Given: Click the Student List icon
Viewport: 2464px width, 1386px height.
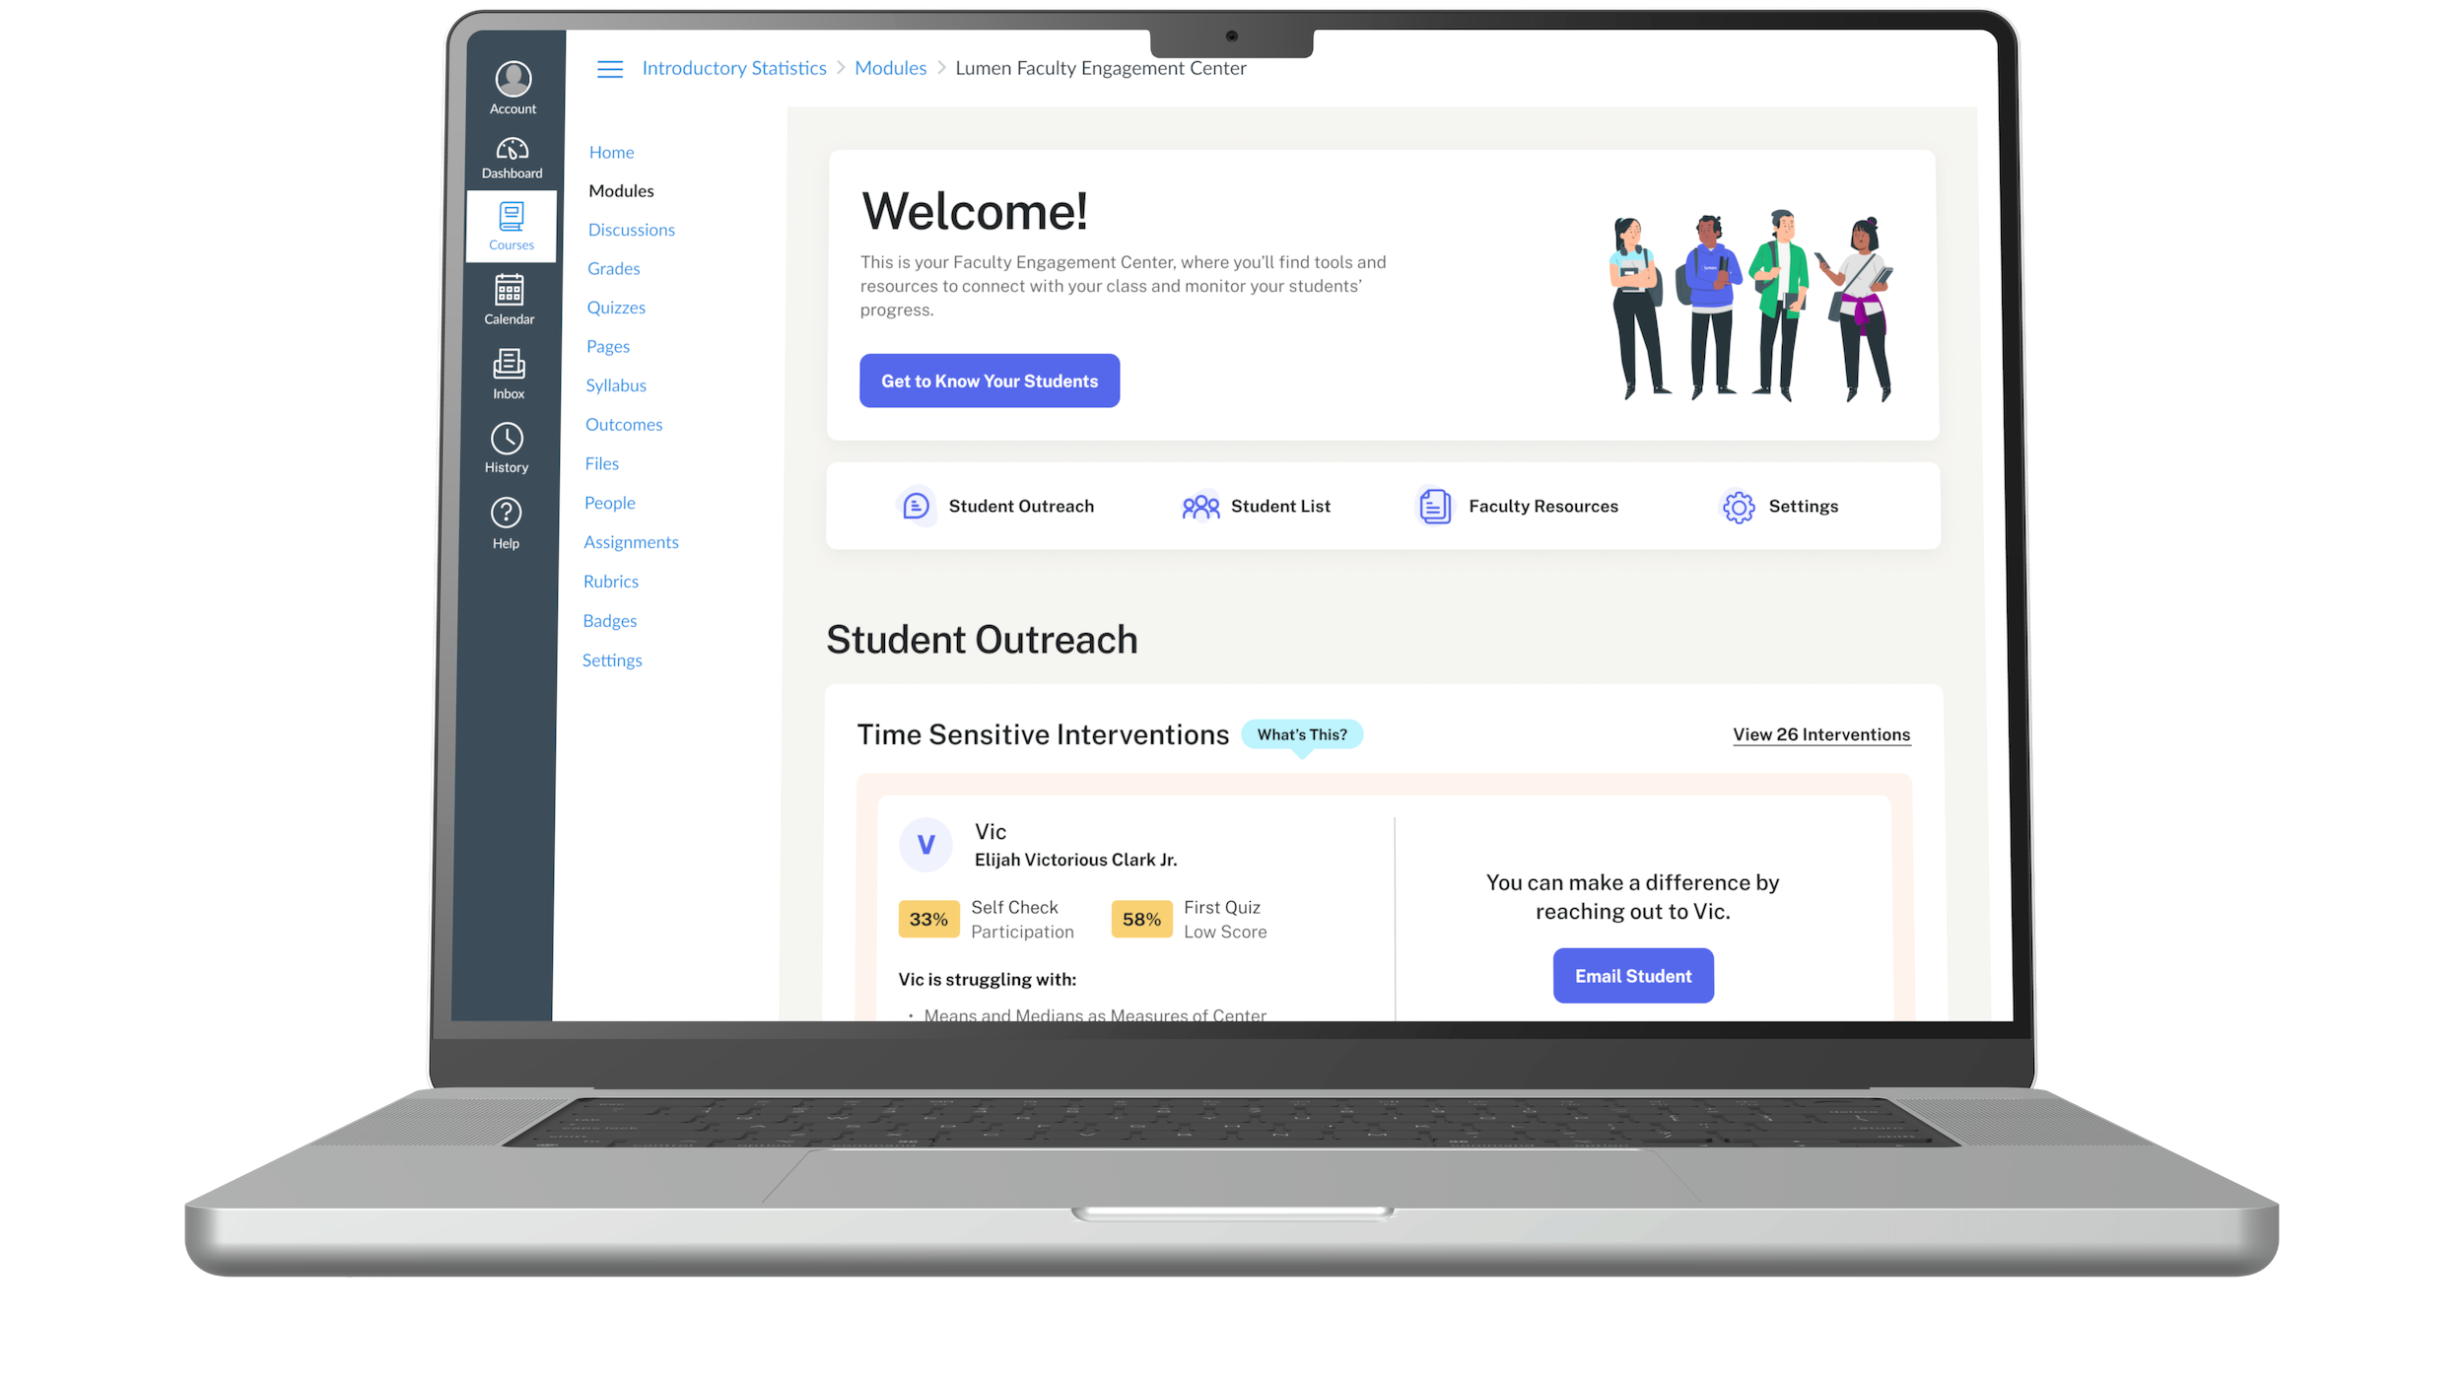Looking at the screenshot, I should [x=1199, y=506].
